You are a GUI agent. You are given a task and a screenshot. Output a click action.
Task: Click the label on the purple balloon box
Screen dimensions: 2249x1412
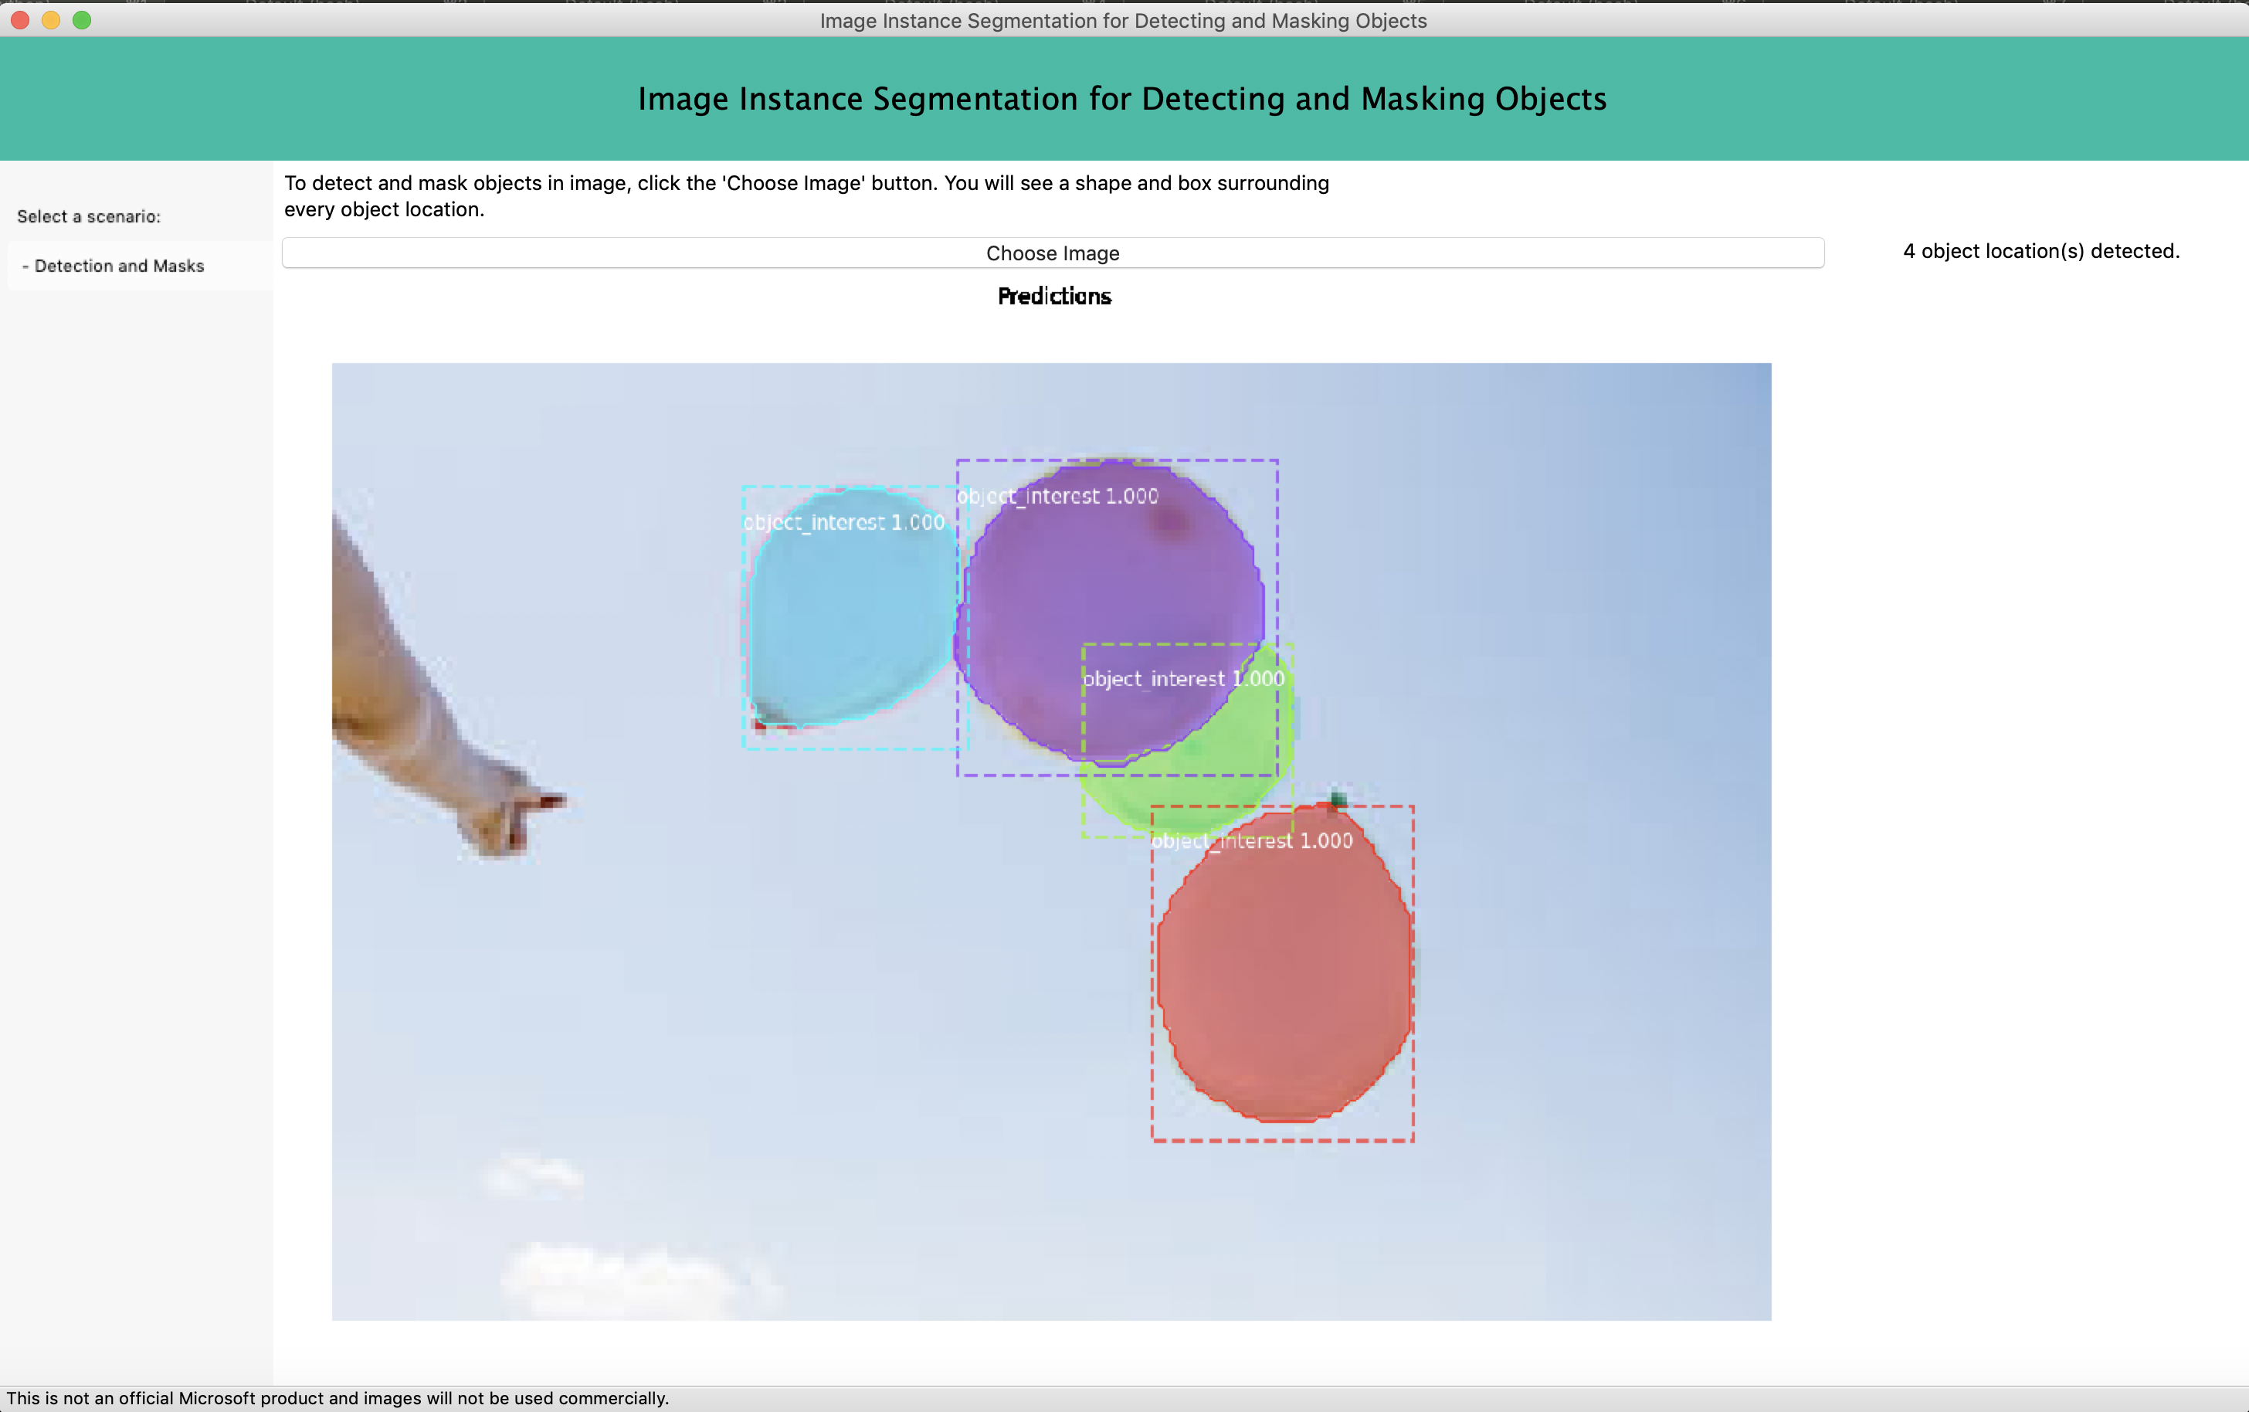[1058, 496]
